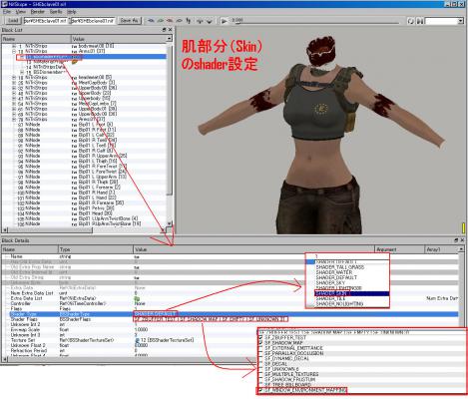Toggle animation loop icon

click(x=411, y=21)
